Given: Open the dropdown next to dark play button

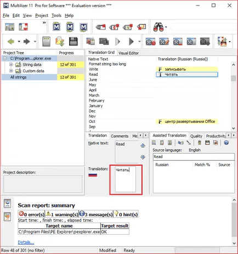Looking at the screenshot, I should 139,42.
